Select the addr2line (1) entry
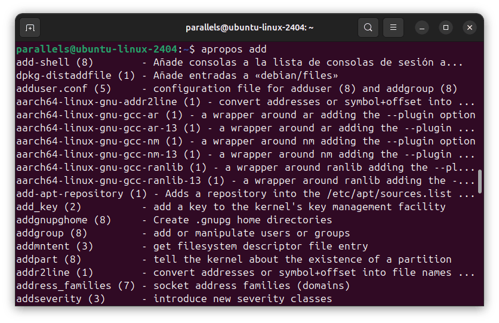 pos(245,272)
